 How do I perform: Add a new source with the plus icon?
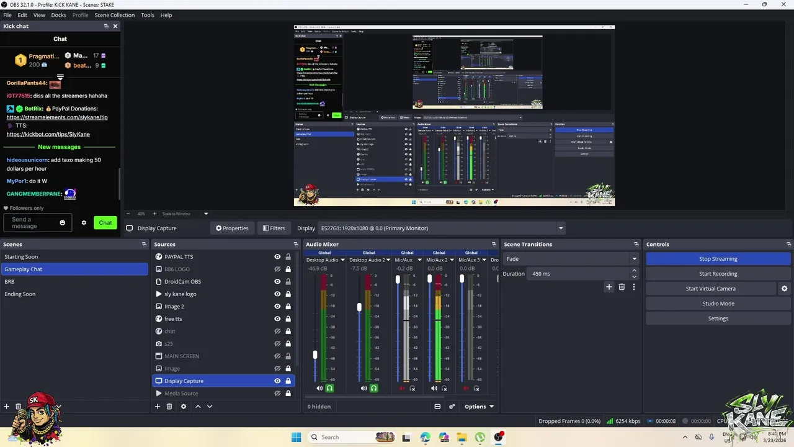[158, 407]
